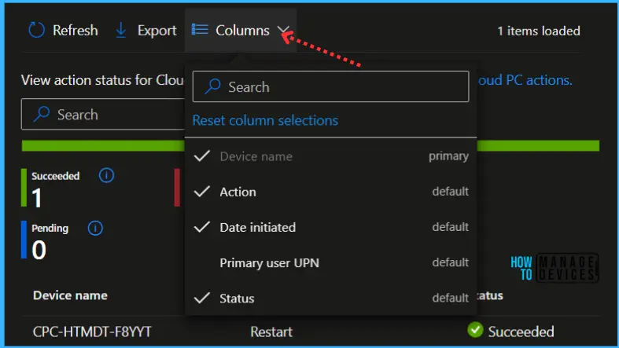Viewport: 619px width, 348px height.
Task: Click the Export download arrow icon
Action: pyautogui.click(x=121, y=31)
